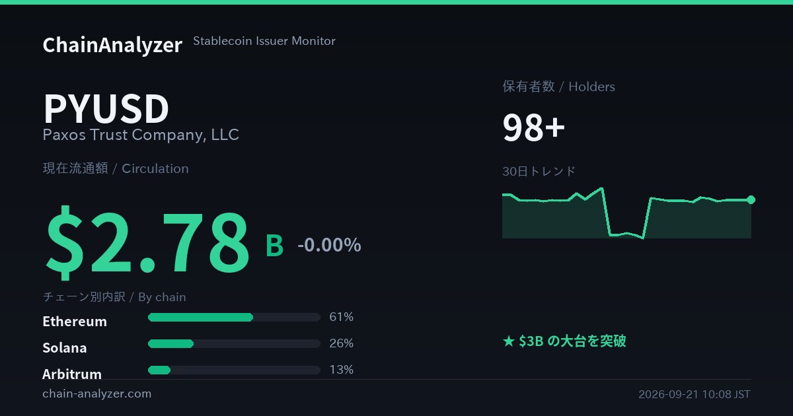Select the PYUSD token heading
Screen dimensions: 793x416
coord(106,109)
